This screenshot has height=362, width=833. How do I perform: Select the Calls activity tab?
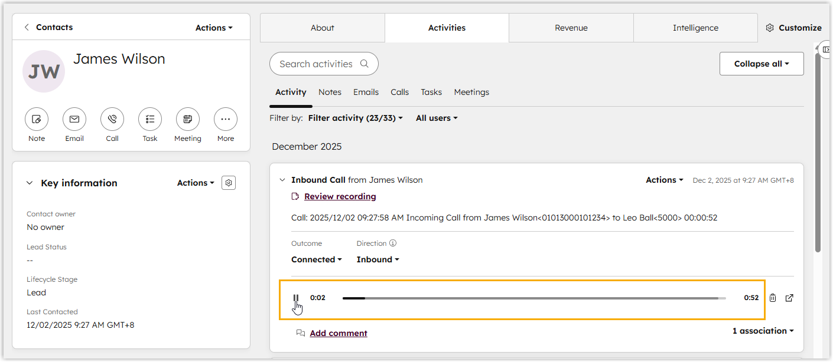coord(399,92)
